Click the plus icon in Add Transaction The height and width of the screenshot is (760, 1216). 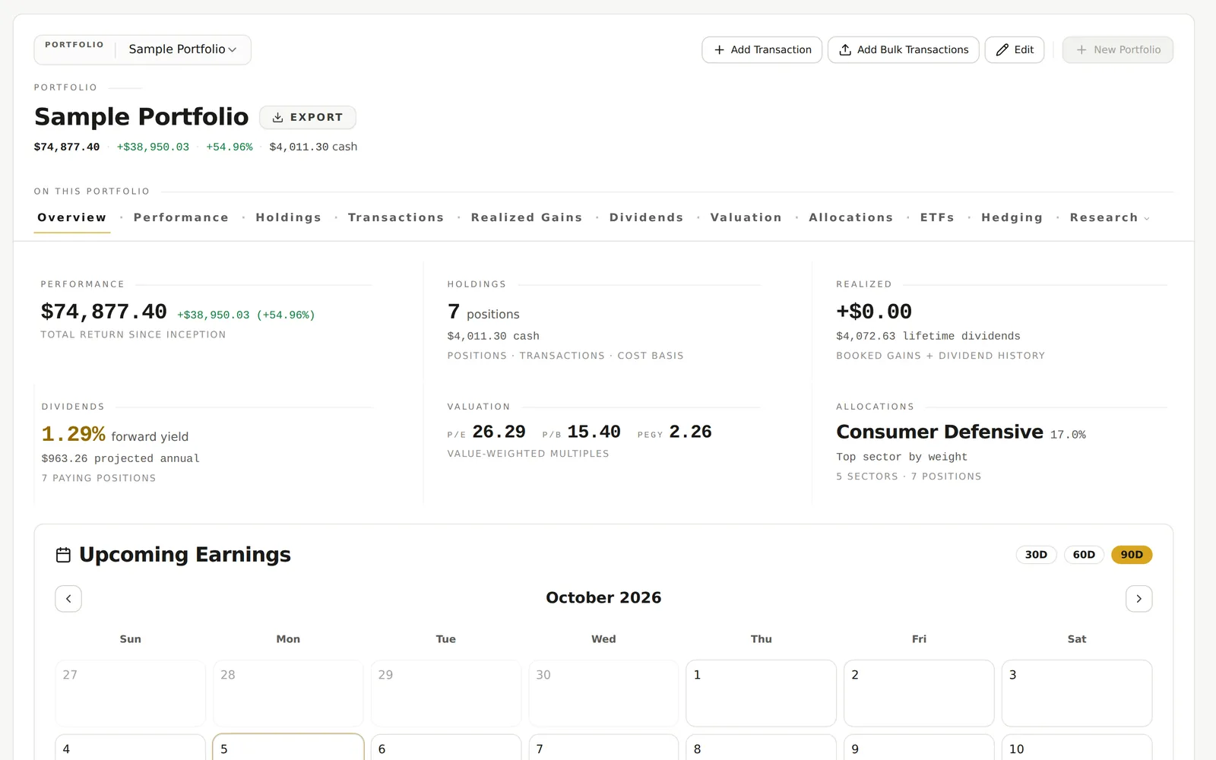pos(719,50)
